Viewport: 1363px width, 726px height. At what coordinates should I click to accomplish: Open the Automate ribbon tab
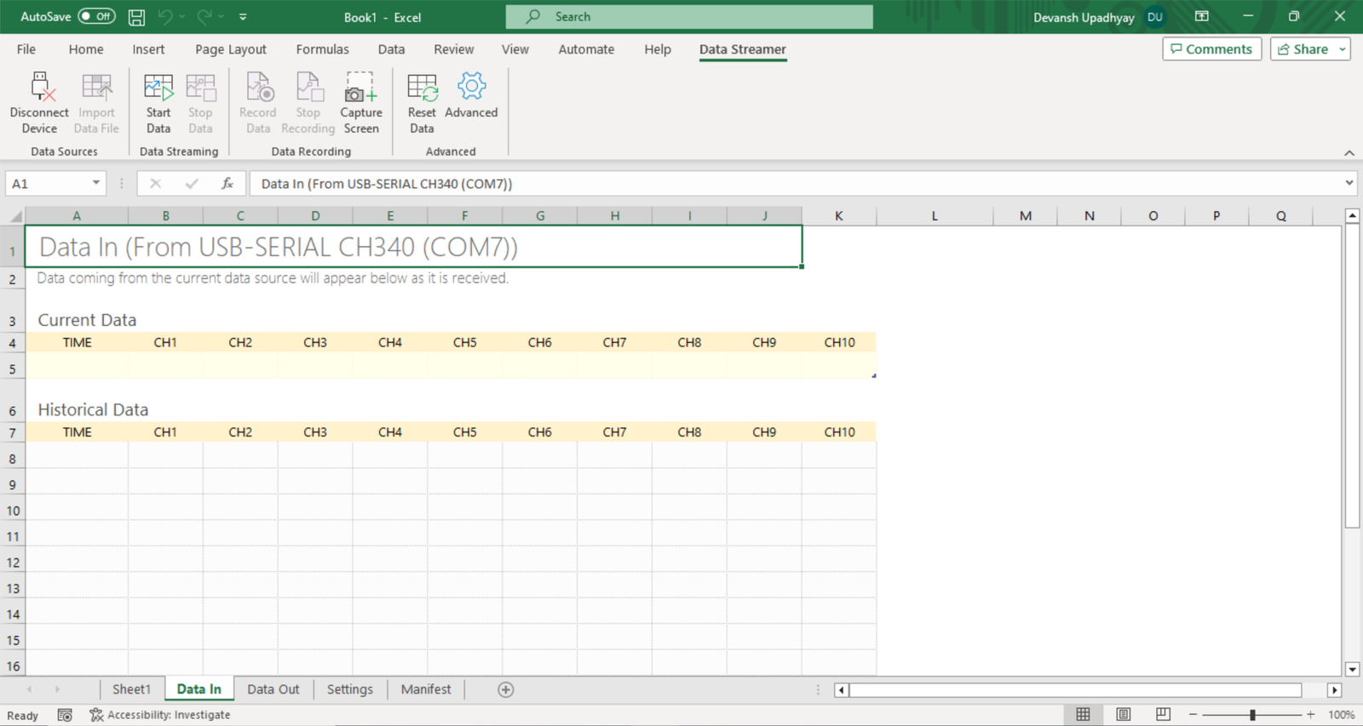(586, 49)
